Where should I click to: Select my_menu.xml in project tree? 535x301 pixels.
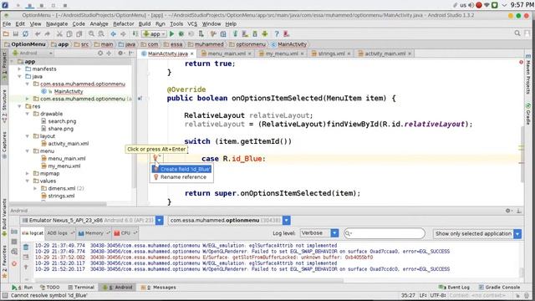click(64, 166)
